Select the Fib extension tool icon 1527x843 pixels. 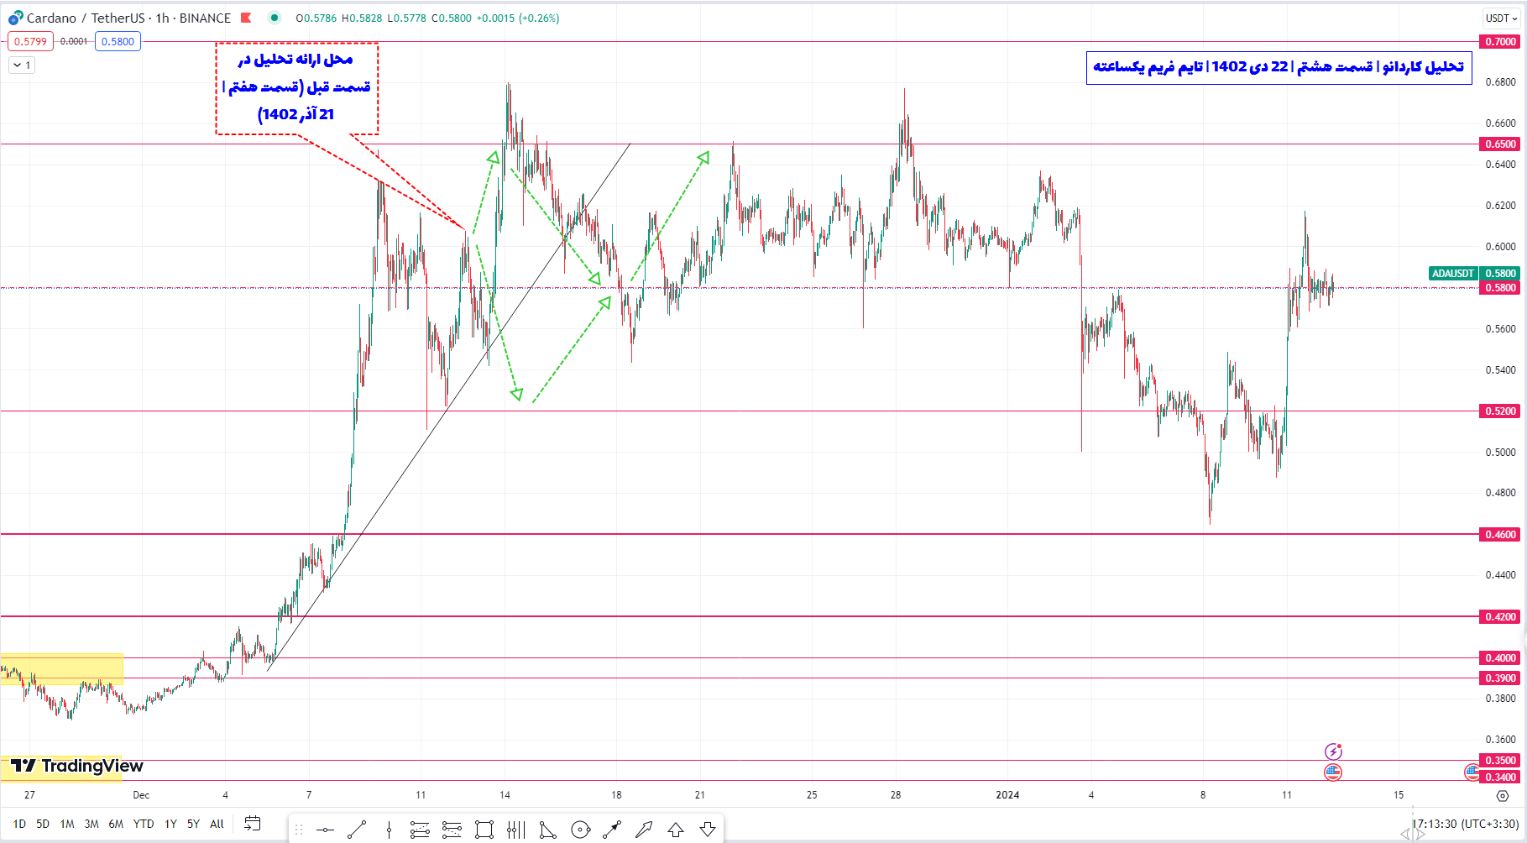[x=452, y=830]
